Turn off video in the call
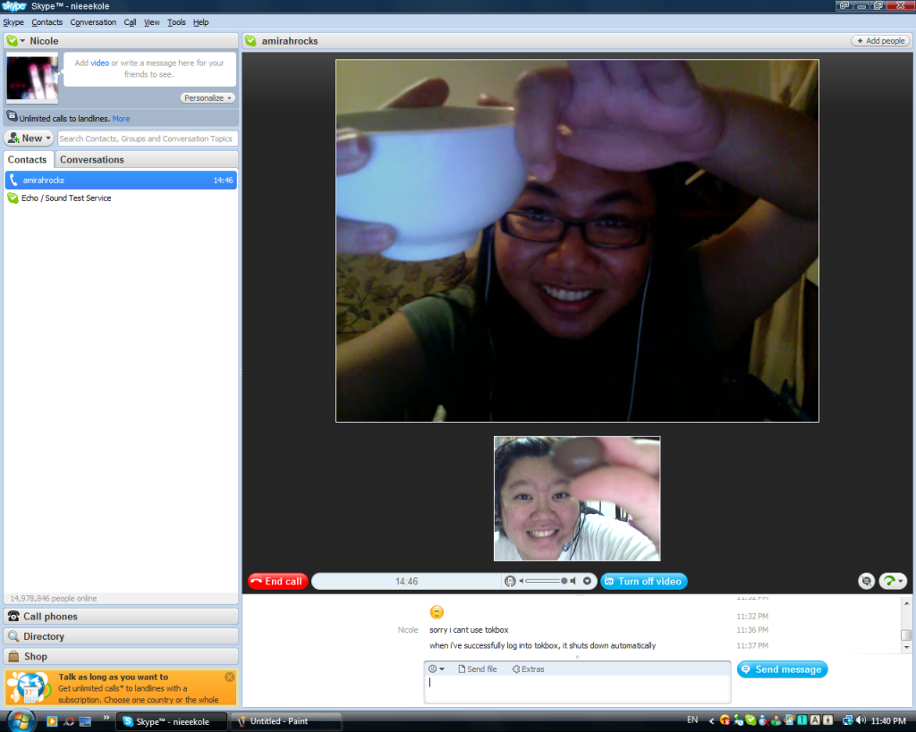 [644, 581]
